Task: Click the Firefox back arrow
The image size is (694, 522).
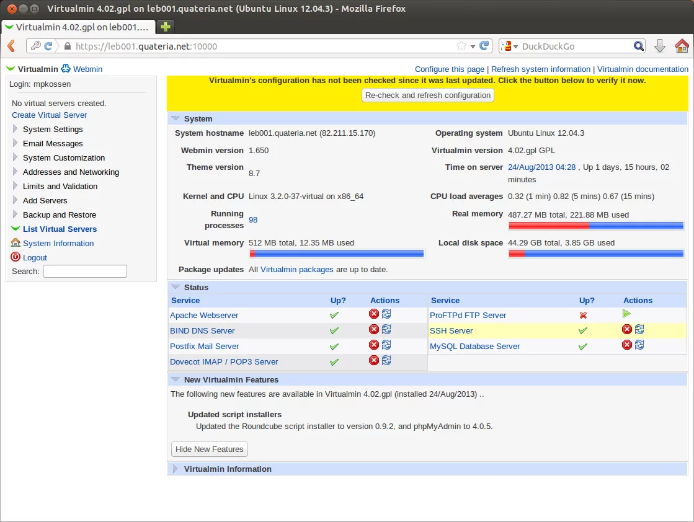Action: 12,46
